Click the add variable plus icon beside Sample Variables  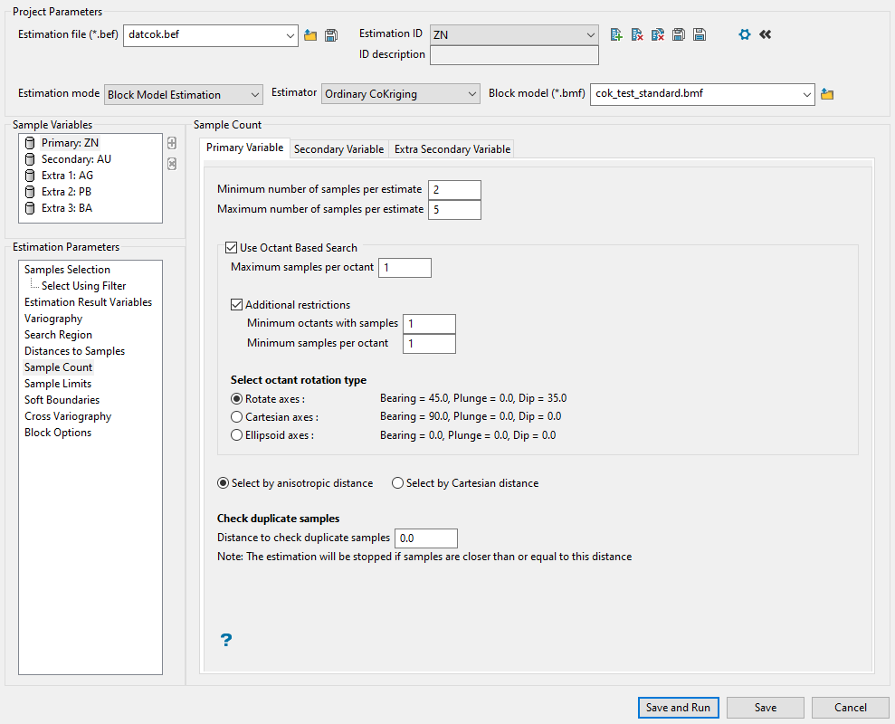pyautogui.click(x=172, y=143)
